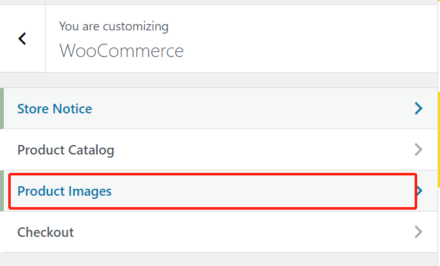
Task: Expand Product Catalog via row's blank area
Action: coord(254,150)
